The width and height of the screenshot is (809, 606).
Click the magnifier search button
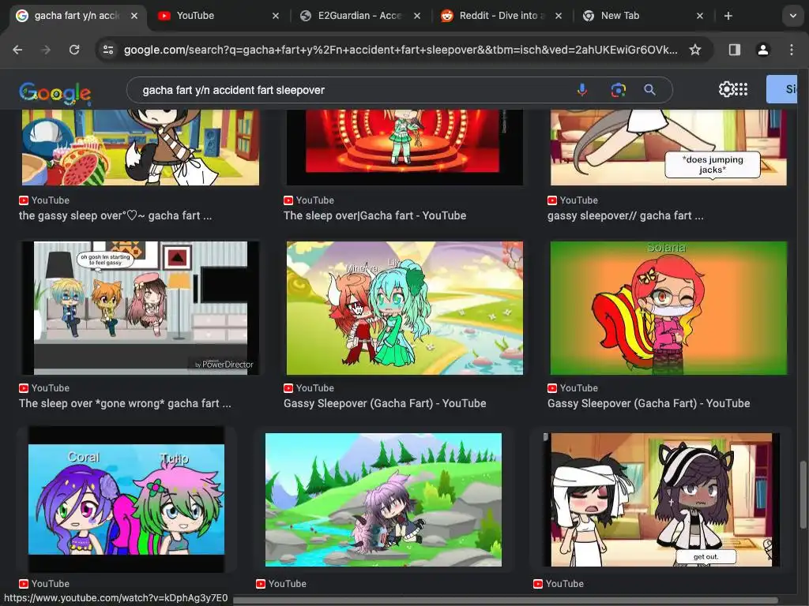click(x=649, y=90)
